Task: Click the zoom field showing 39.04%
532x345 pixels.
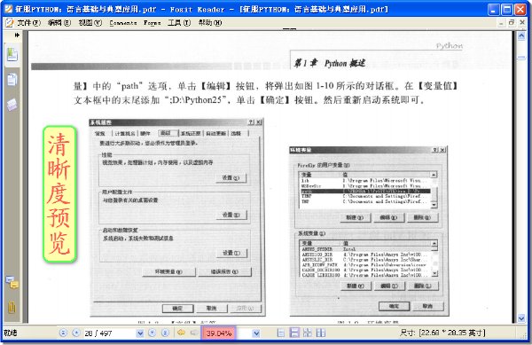Action: pos(219,333)
